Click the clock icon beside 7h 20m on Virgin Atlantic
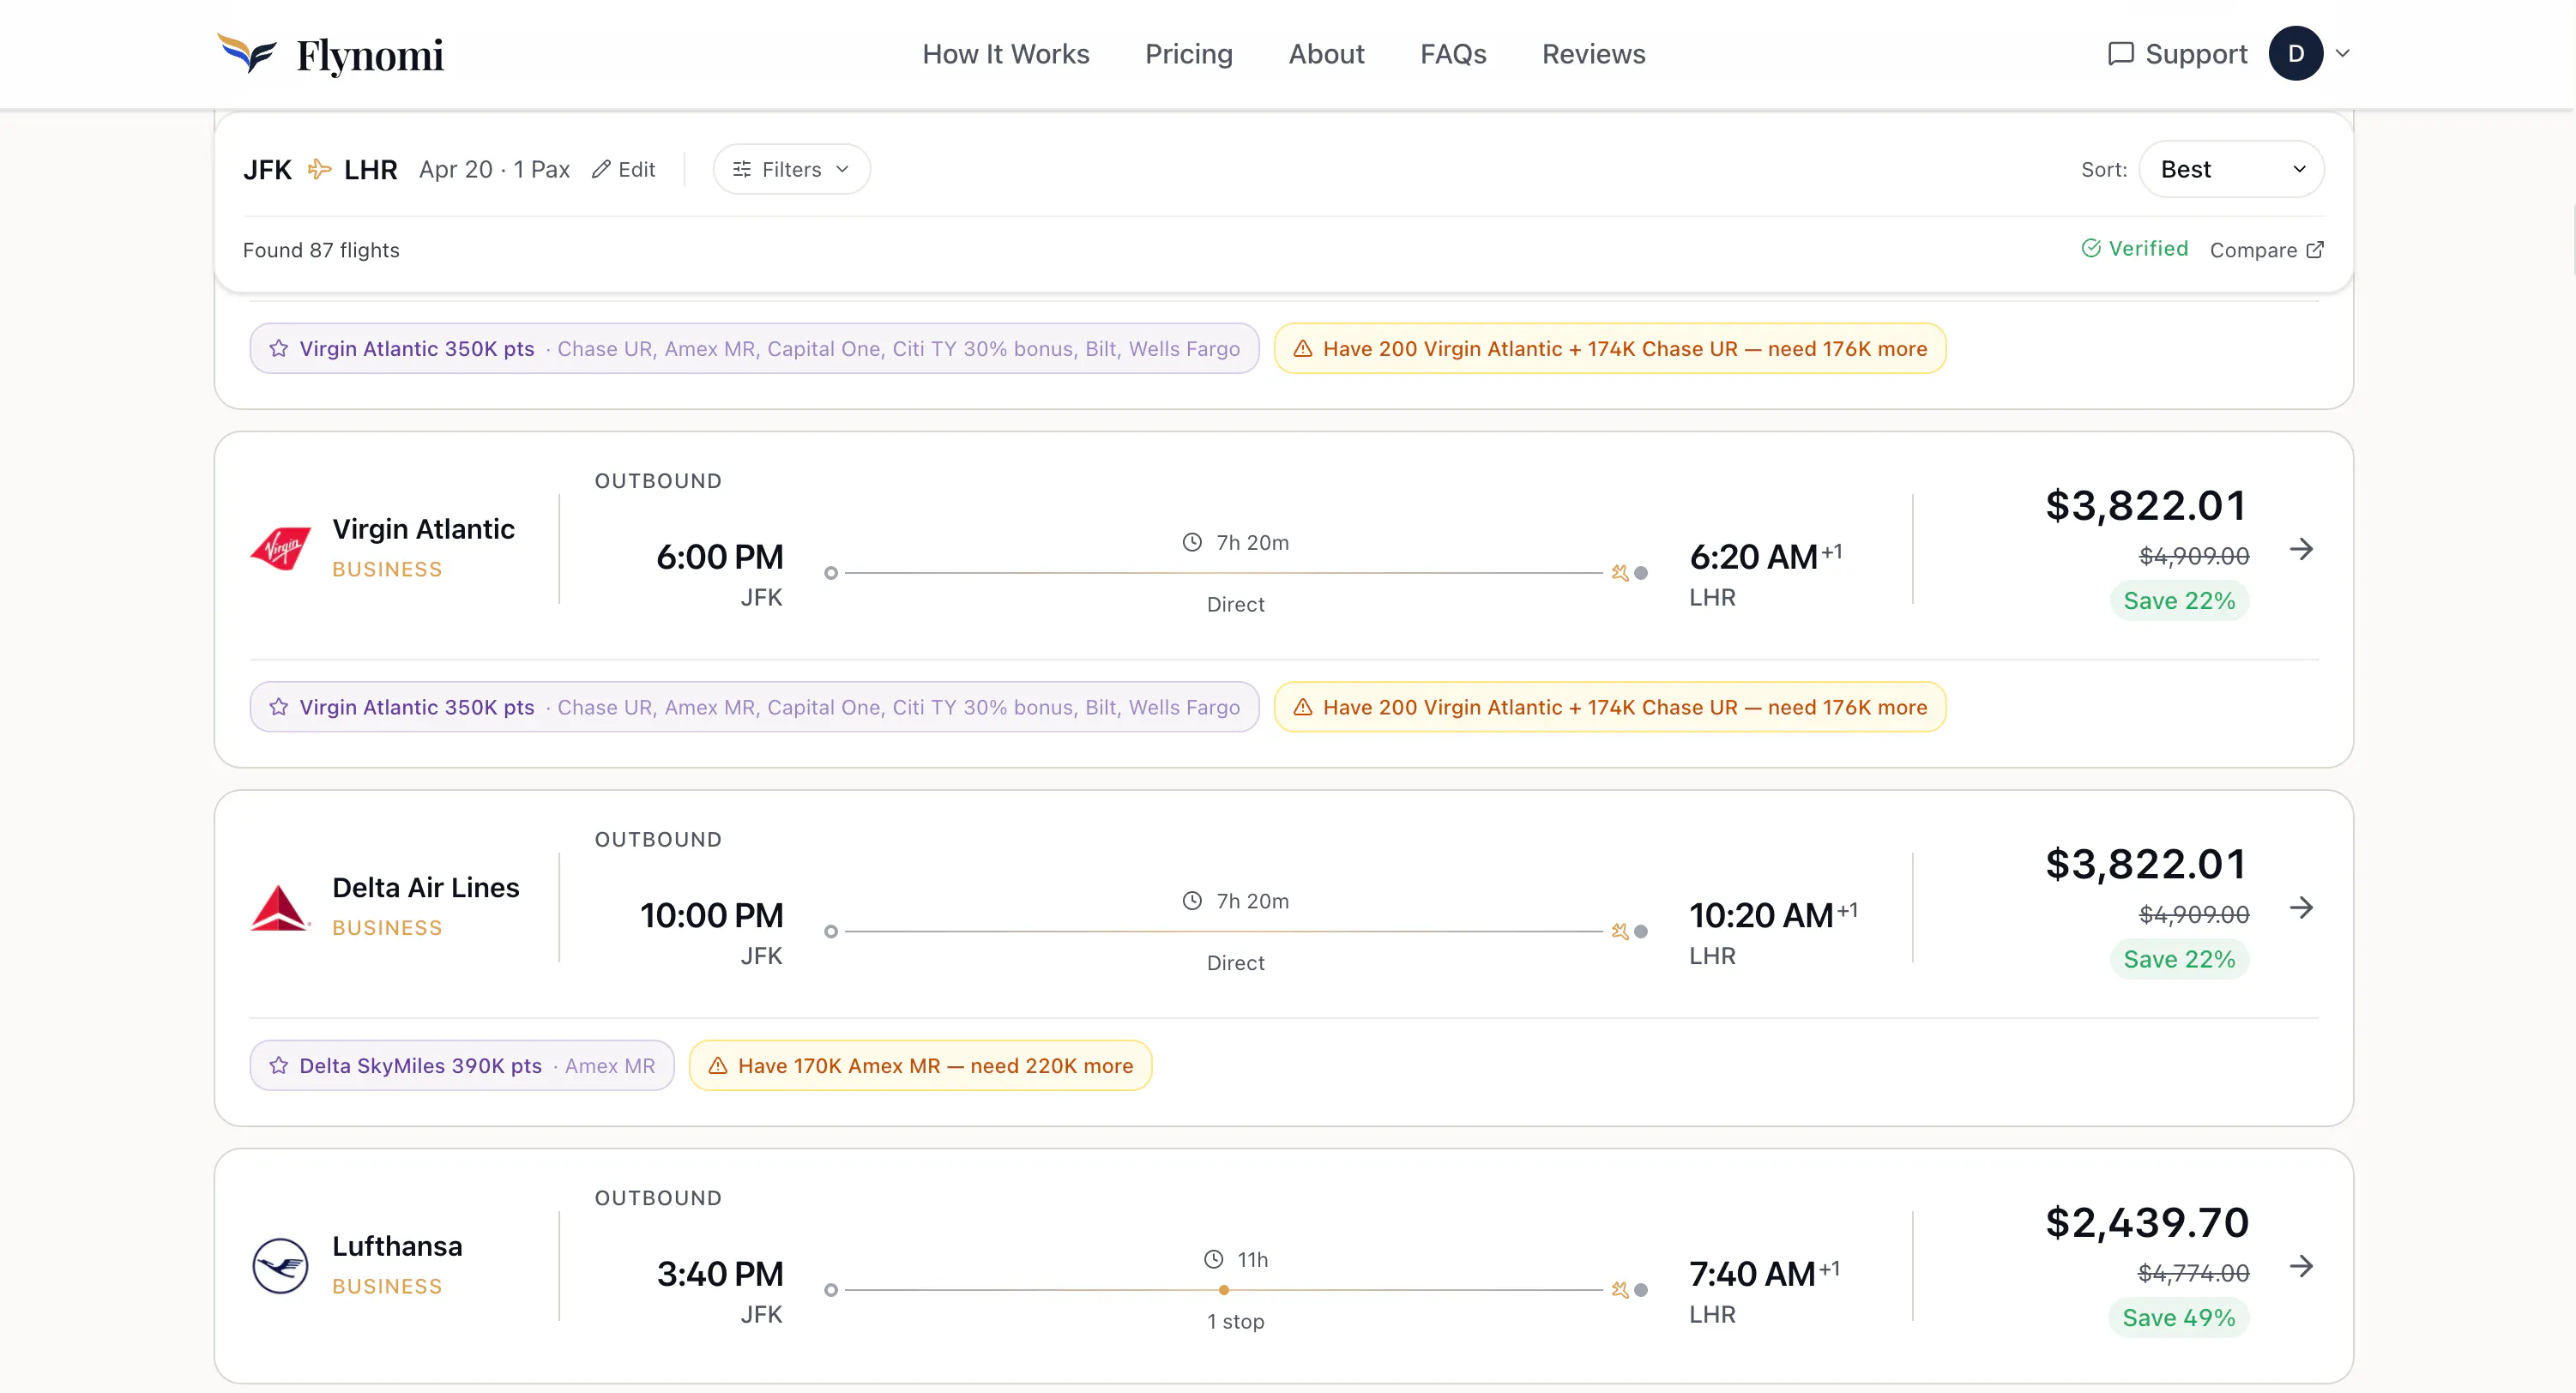 pos(1192,542)
